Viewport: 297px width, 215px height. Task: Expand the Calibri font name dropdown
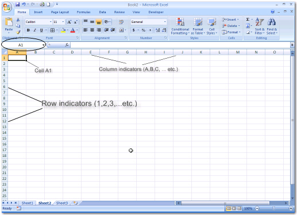coord(51,22)
